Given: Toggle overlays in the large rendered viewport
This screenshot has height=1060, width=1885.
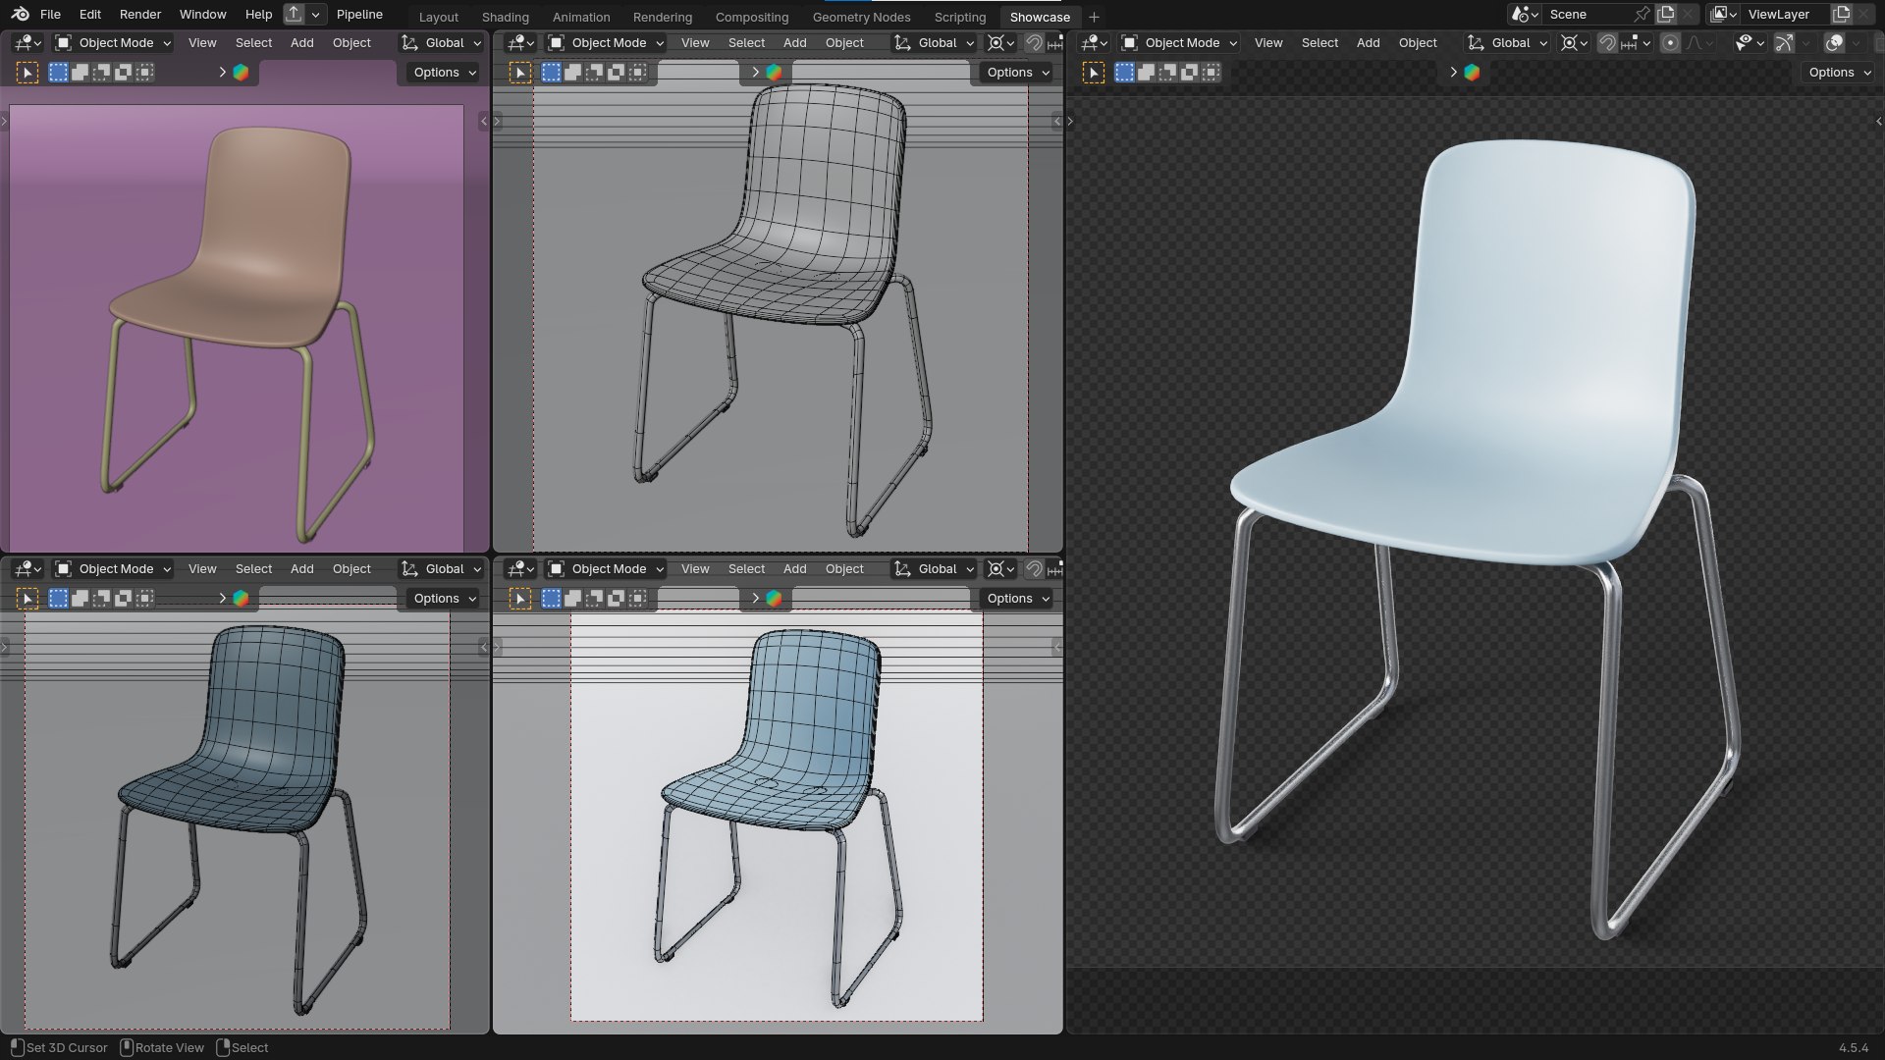Looking at the screenshot, I should point(1834,42).
